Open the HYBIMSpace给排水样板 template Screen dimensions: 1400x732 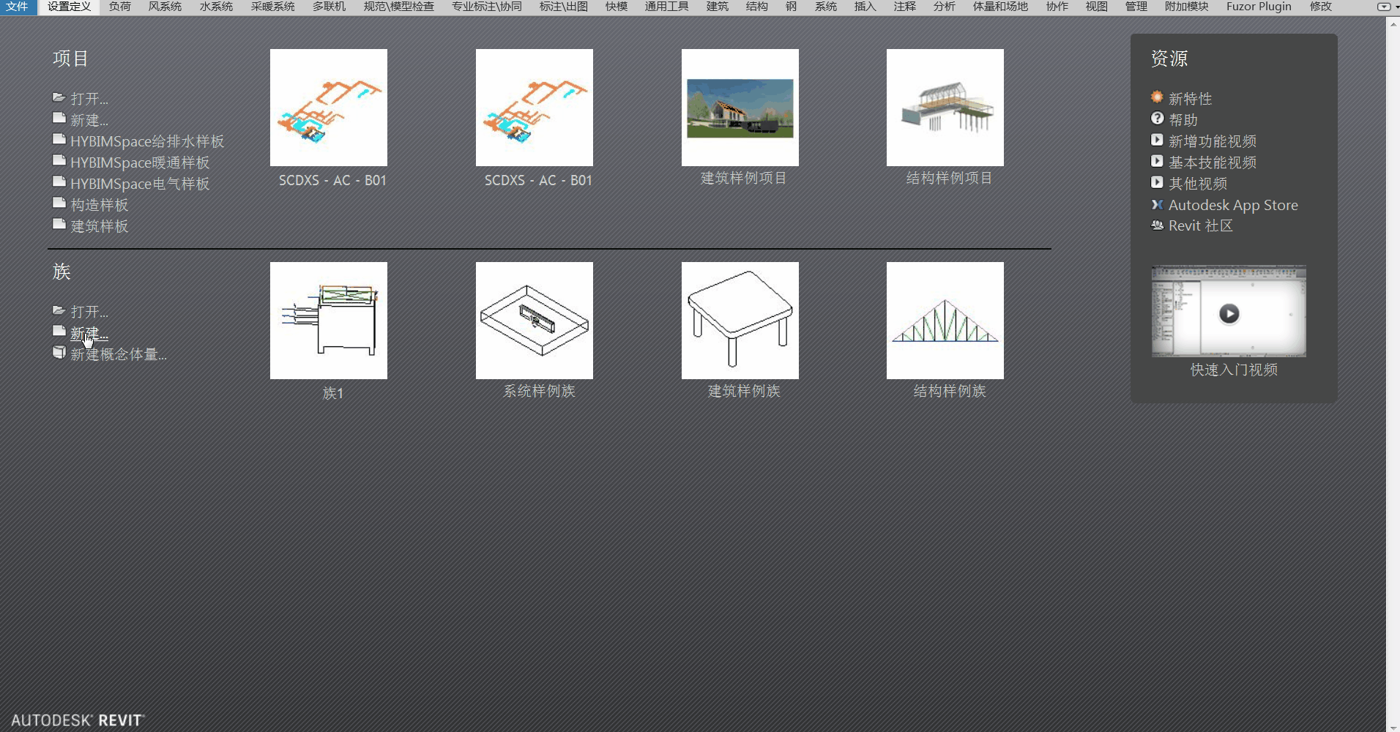click(147, 141)
